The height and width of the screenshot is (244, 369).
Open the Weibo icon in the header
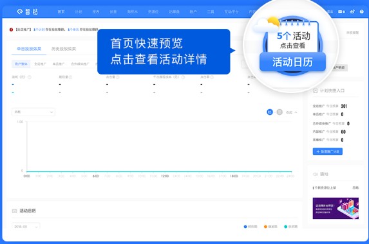[x=352, y=12]
